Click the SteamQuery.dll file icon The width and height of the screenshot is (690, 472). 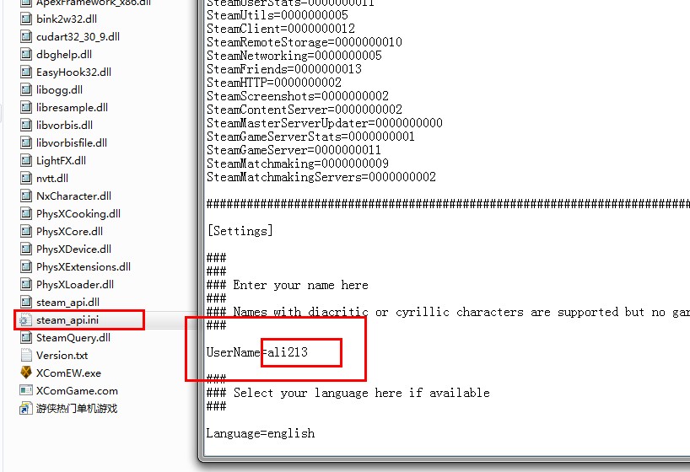[x=26, y=337]
